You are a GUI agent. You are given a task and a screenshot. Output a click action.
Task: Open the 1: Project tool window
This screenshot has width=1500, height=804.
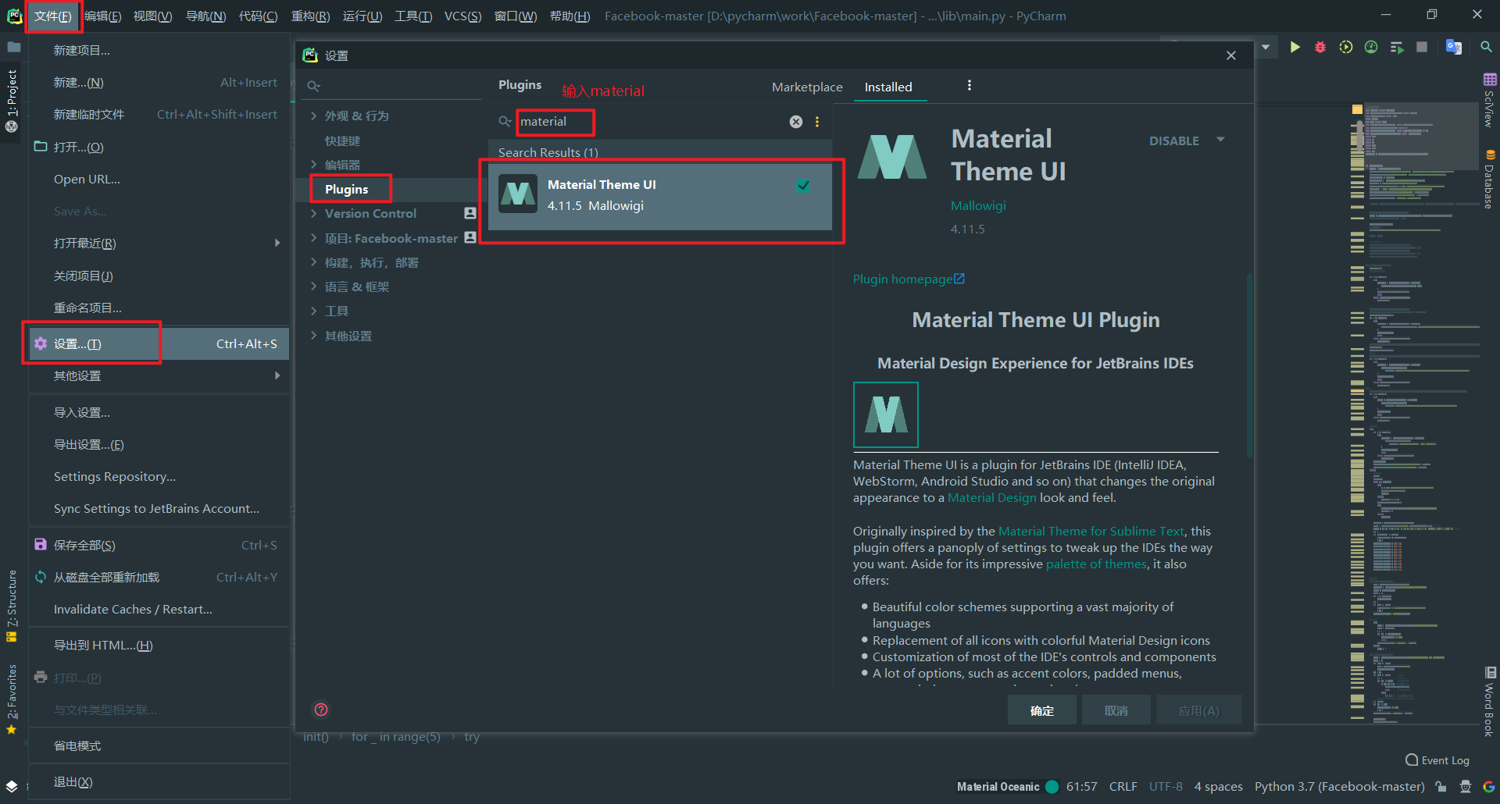point(12,100)
